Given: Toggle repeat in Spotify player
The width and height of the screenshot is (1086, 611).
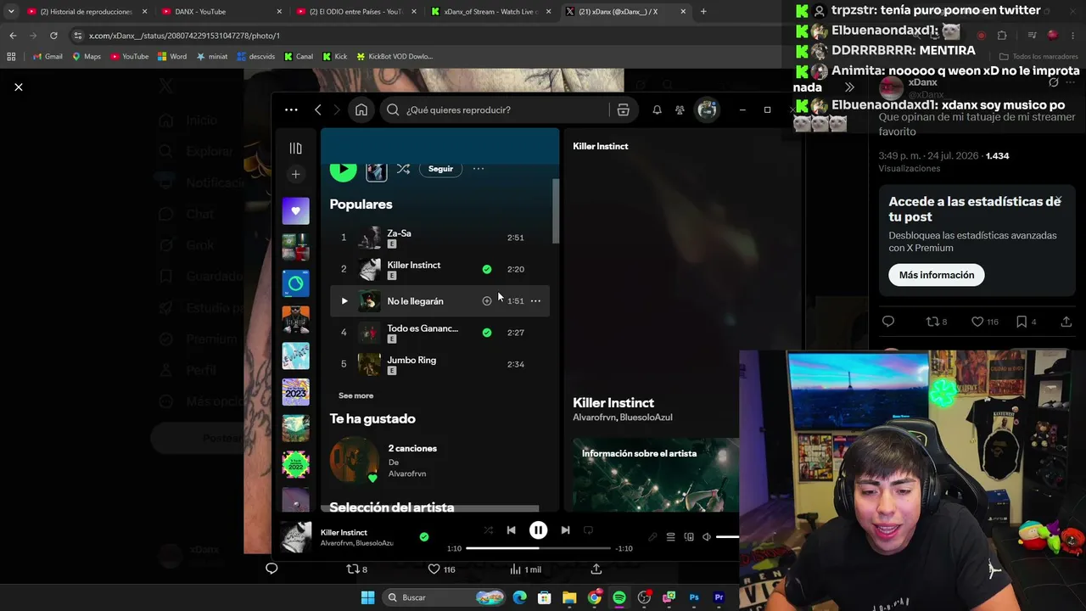Looking at the screenshot, I should pyautogui.click(x=588, y=530).
